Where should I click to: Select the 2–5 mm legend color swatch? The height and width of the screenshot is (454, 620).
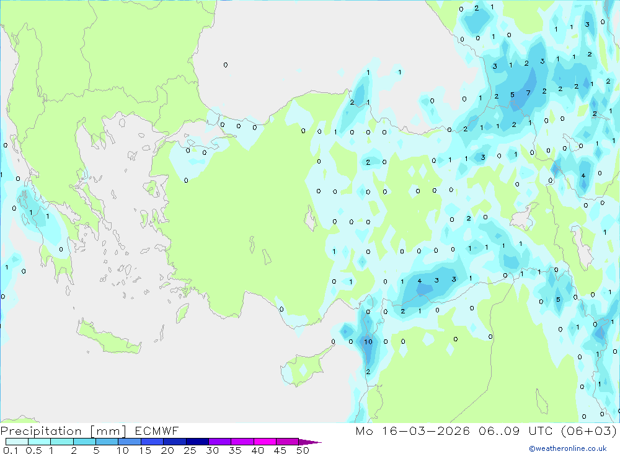coord(84,442)
